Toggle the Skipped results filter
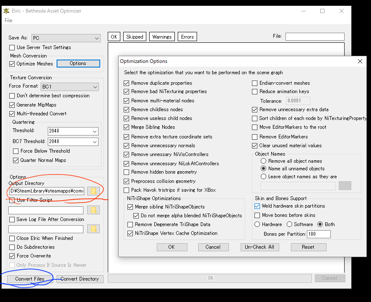This screenshot has width=371, height=302. [135, 36]
